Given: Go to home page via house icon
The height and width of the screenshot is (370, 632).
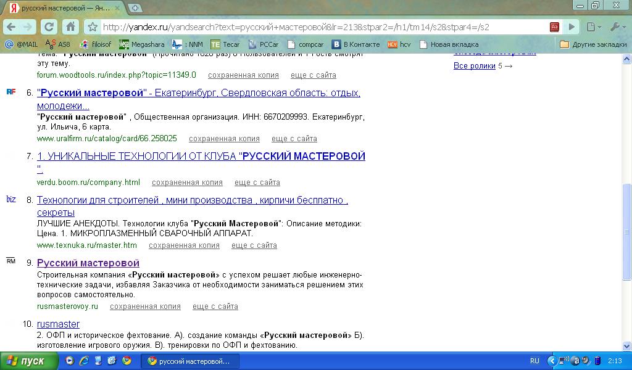Looking at the screenshot, I should tap(70, 27).
